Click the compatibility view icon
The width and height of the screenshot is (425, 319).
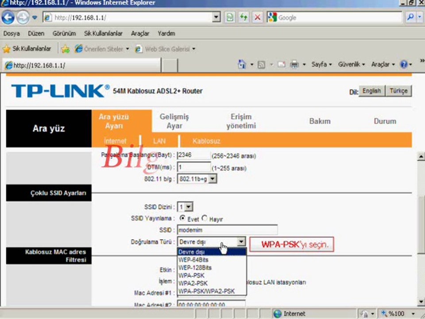coord(230,18)
